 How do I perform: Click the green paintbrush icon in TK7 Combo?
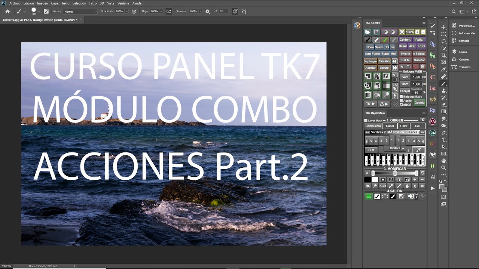tap(385, 40)
